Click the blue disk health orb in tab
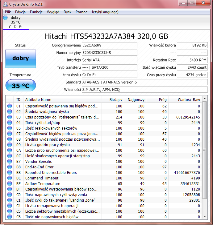213x225 pixels. (5, 18)
